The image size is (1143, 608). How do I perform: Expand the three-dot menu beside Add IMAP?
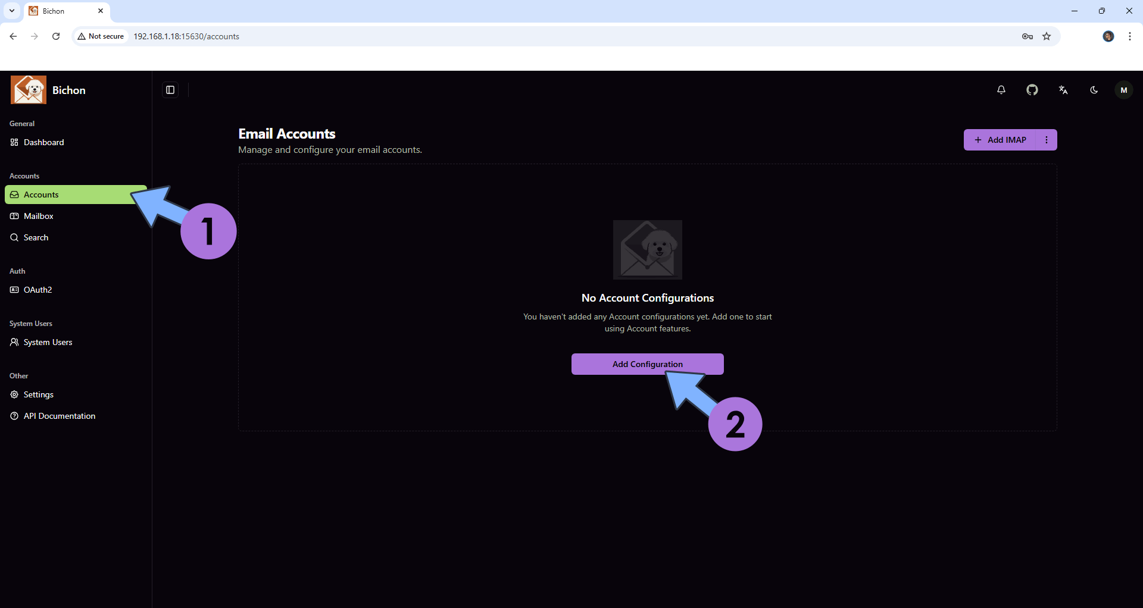click(1047, 140)
